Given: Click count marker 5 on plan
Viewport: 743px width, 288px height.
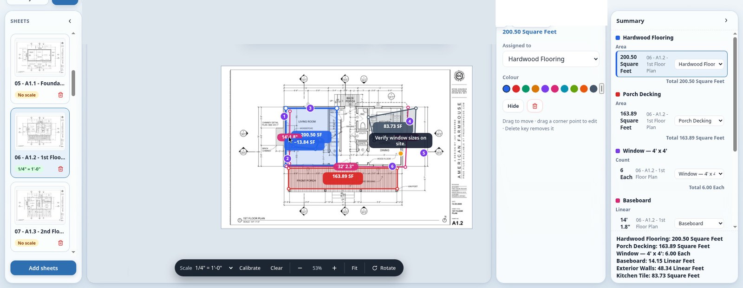Looking at the screenshot, I should (x=424, y=153).
